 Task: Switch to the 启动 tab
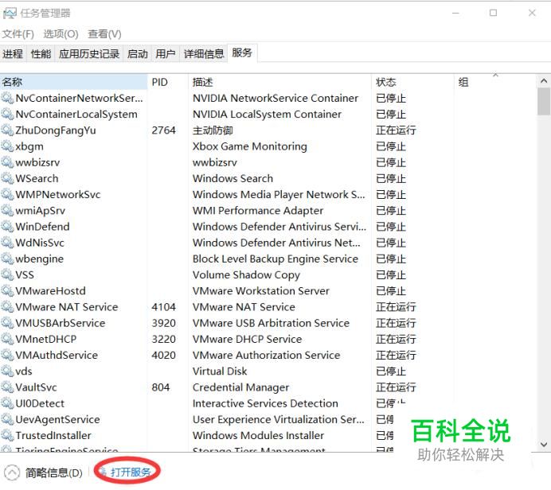point(138,54)
